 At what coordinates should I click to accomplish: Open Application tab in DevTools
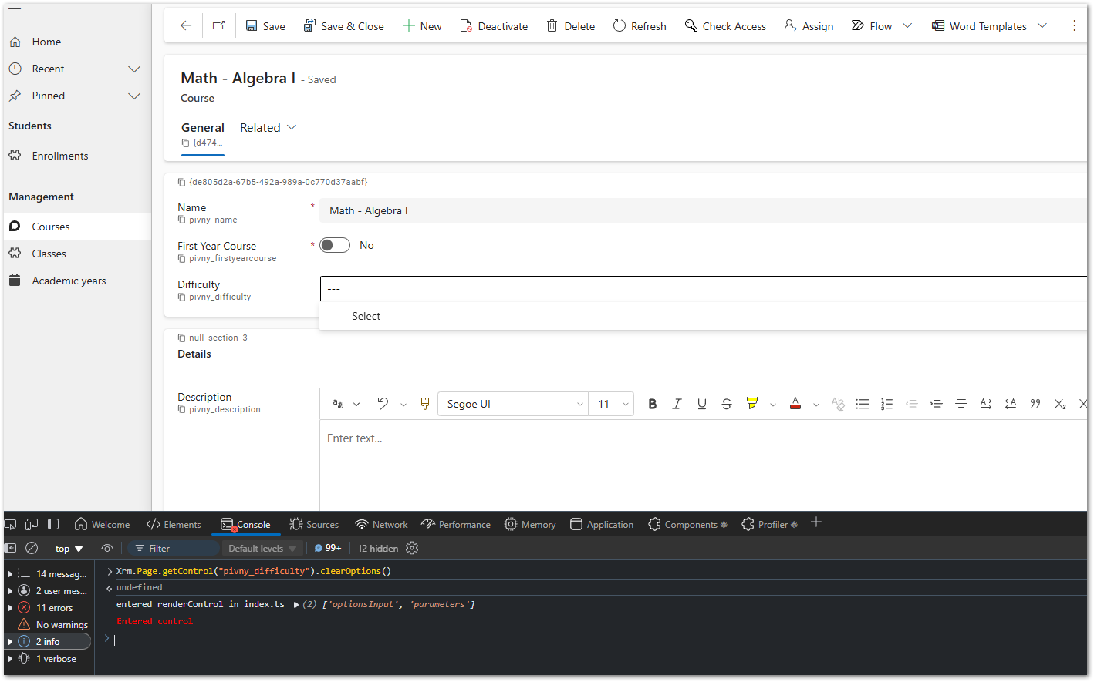tap(602, 524)
